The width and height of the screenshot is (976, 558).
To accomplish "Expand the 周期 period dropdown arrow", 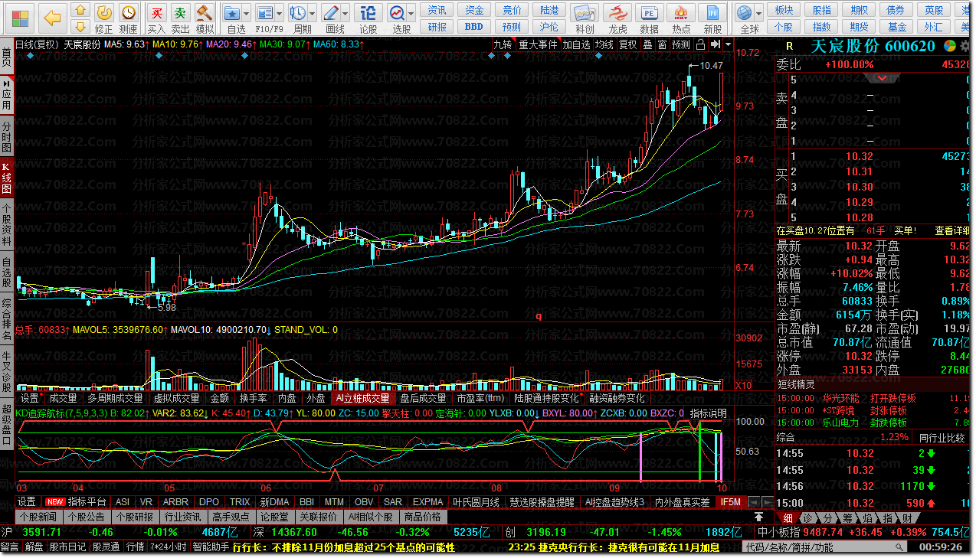I will click(x=313, y=13).
